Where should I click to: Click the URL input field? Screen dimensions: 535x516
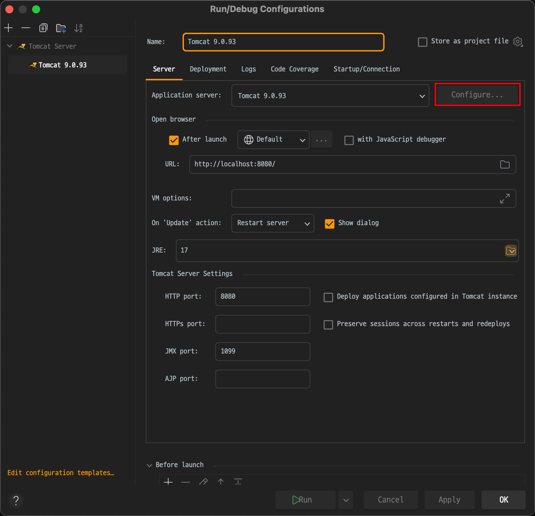tap(352, 164)
